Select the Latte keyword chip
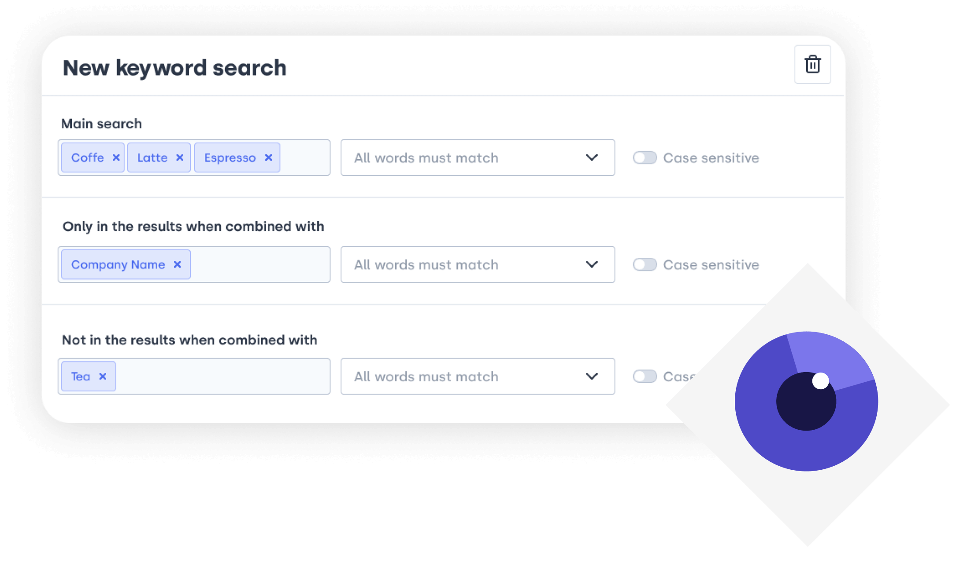Screen dimensions: 956x563 [152, 157]
